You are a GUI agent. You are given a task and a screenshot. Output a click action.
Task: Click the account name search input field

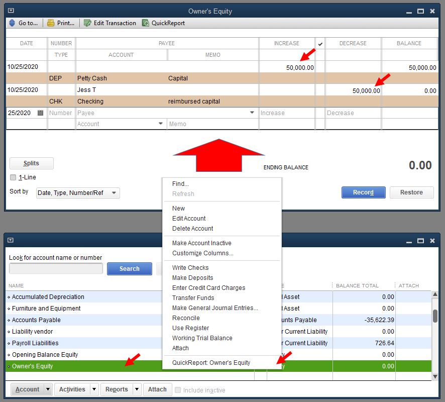coord(55,268)
